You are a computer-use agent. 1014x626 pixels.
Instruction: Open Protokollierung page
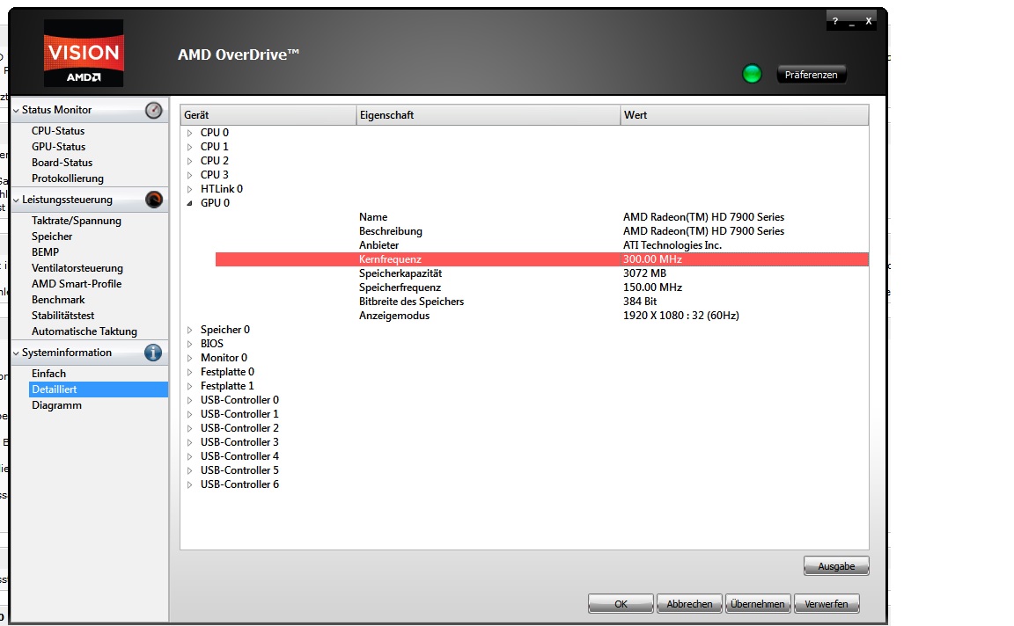click(x=67, y=178)
